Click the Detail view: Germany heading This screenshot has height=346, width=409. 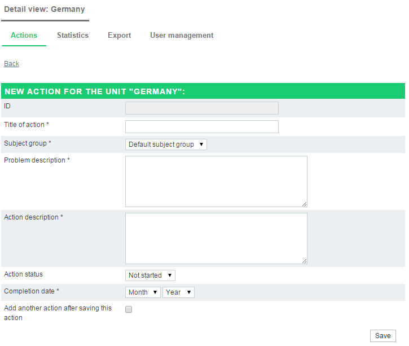[45, 9]
